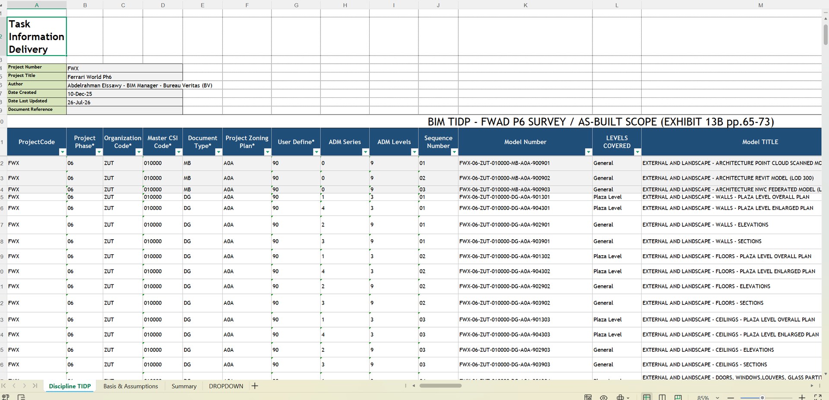Click the scroll up arrow on the vertical scrollbar
Image resolution: width=829 pixels, height=400 pixels.
tap(826, 19)
